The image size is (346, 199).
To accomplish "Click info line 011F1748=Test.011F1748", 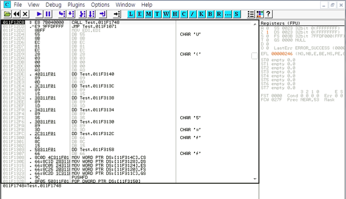I will tap(32, 186).
